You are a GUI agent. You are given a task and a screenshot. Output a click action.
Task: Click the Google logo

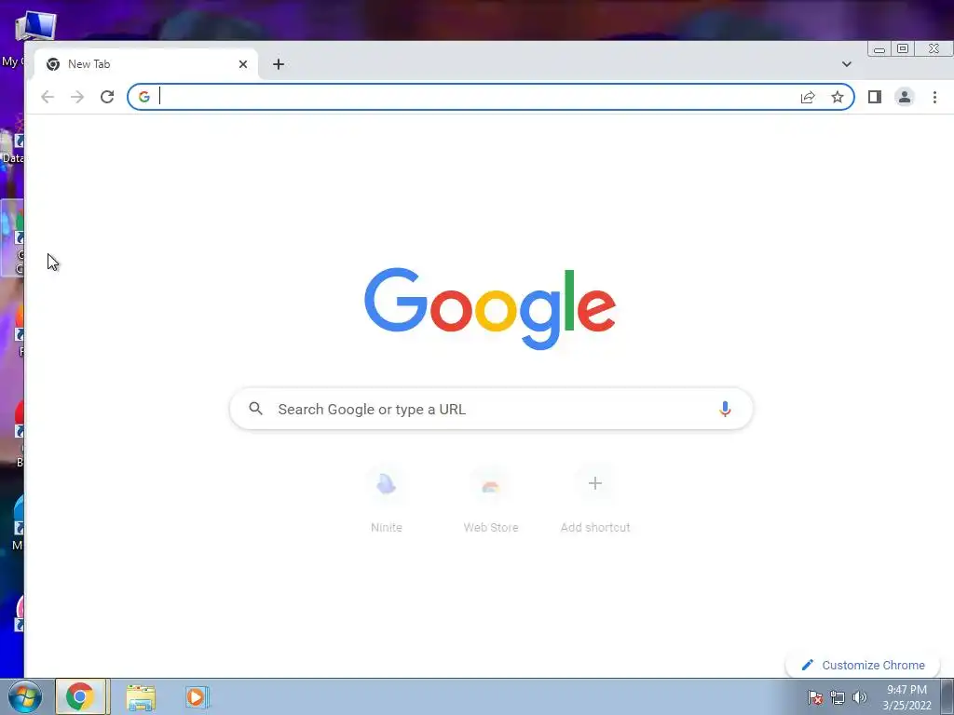pyautogui.click(x=490, y=308)
